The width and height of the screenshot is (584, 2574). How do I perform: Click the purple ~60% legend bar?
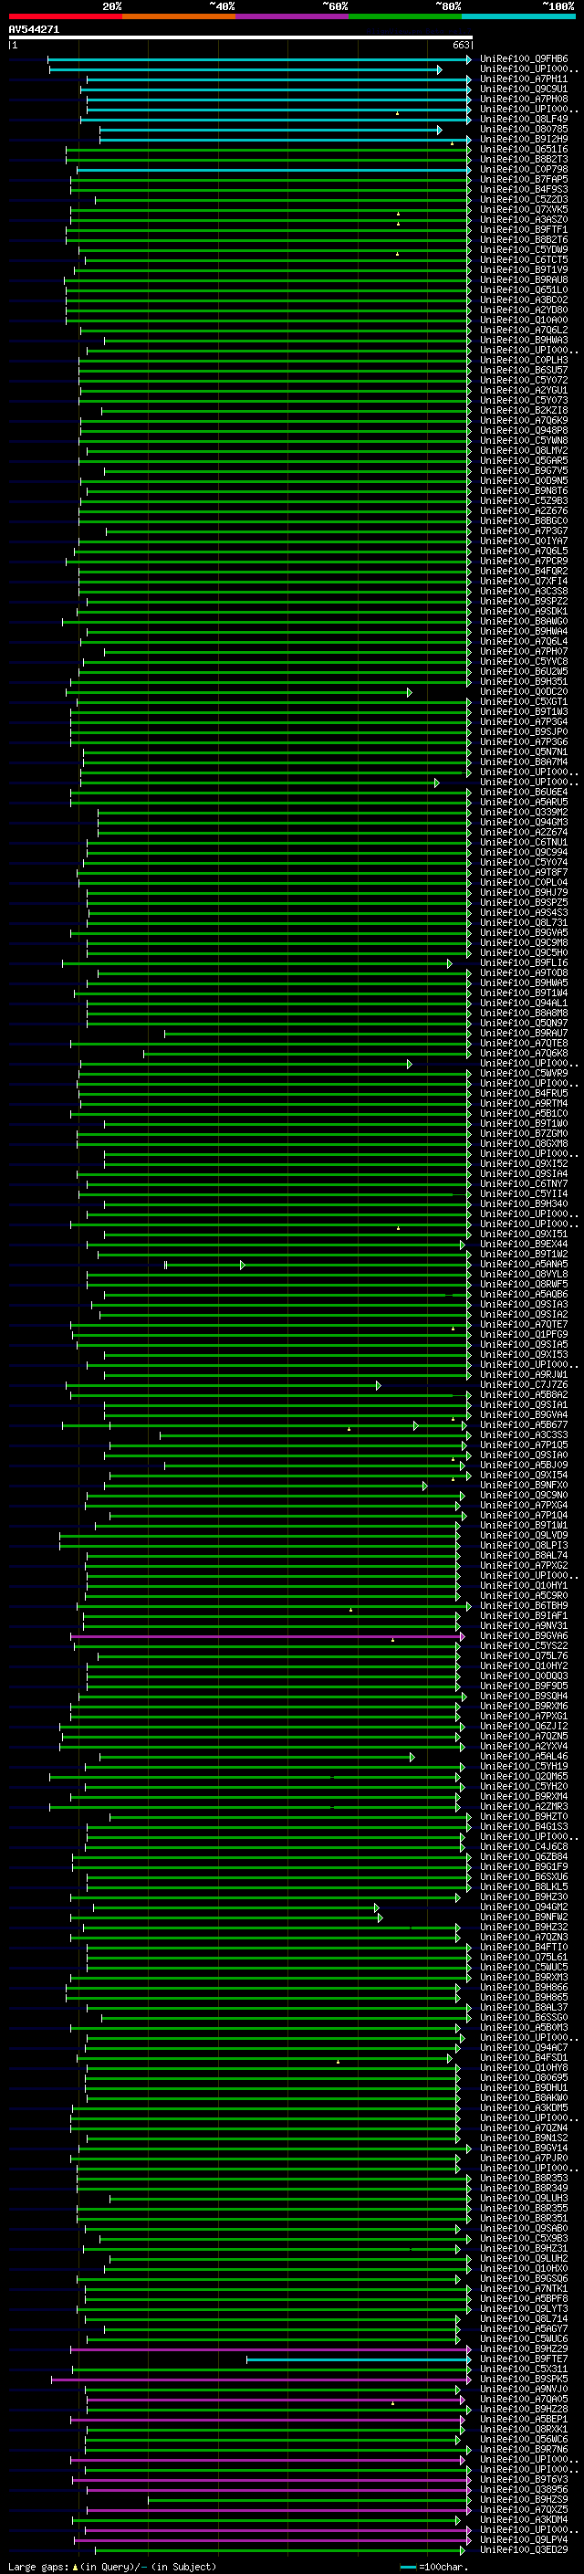click(x=293, y=17)
